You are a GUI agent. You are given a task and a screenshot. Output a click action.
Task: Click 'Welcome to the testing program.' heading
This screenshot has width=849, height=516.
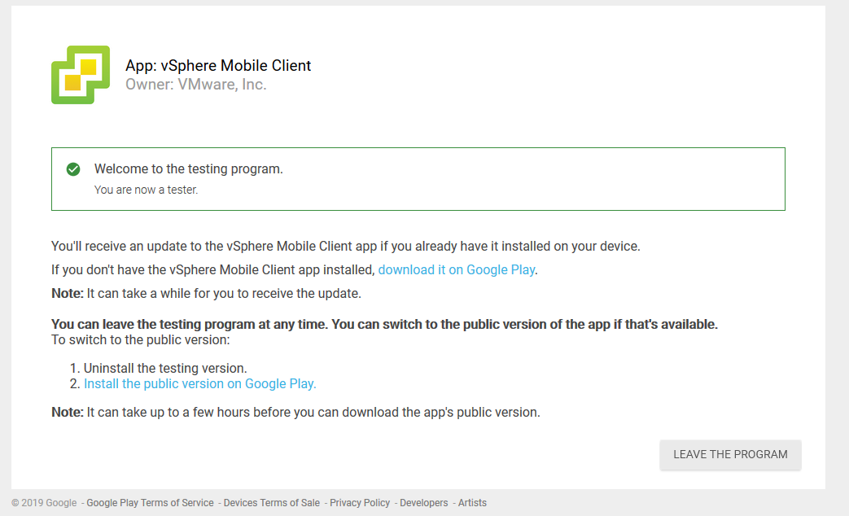188,169
